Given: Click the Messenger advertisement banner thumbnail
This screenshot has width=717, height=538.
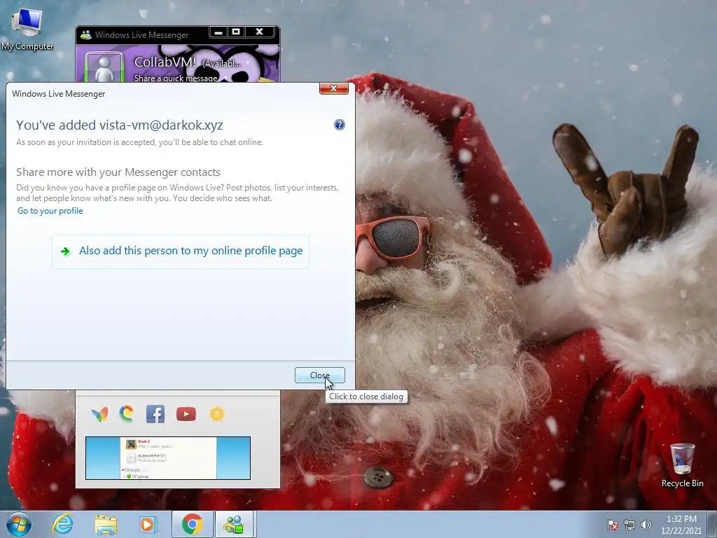Looking at the screenshot, I should [x=168, y=458].
